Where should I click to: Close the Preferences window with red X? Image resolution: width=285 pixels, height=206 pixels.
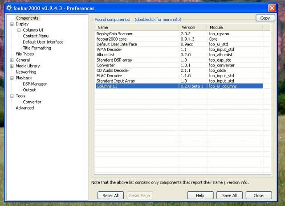[272, 8]
